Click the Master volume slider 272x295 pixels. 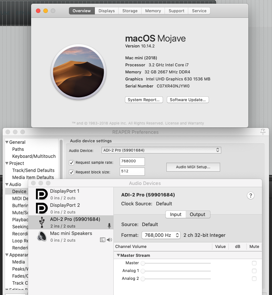[176, 263]
